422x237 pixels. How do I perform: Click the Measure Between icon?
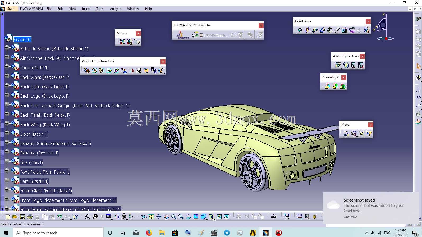300,217
